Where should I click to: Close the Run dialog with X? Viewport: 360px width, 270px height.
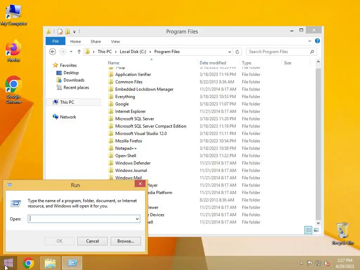[140, 184]
